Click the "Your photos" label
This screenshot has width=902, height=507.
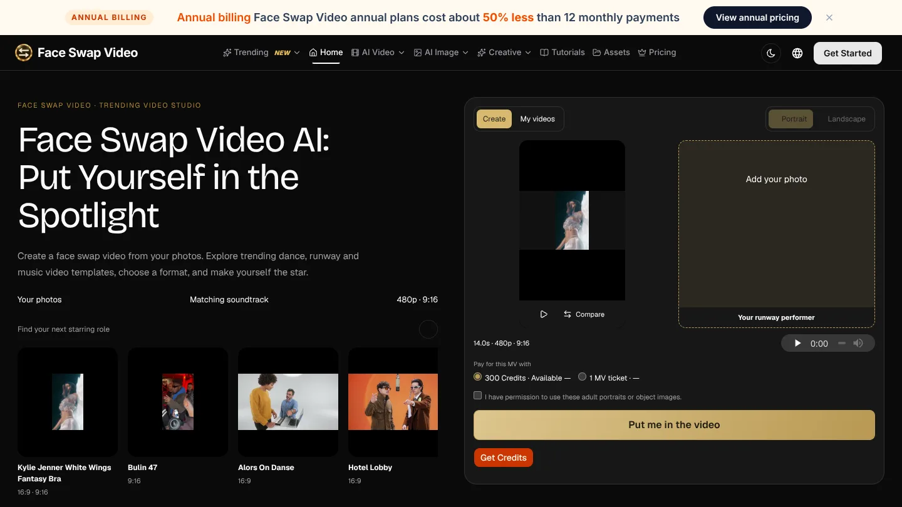39,300
